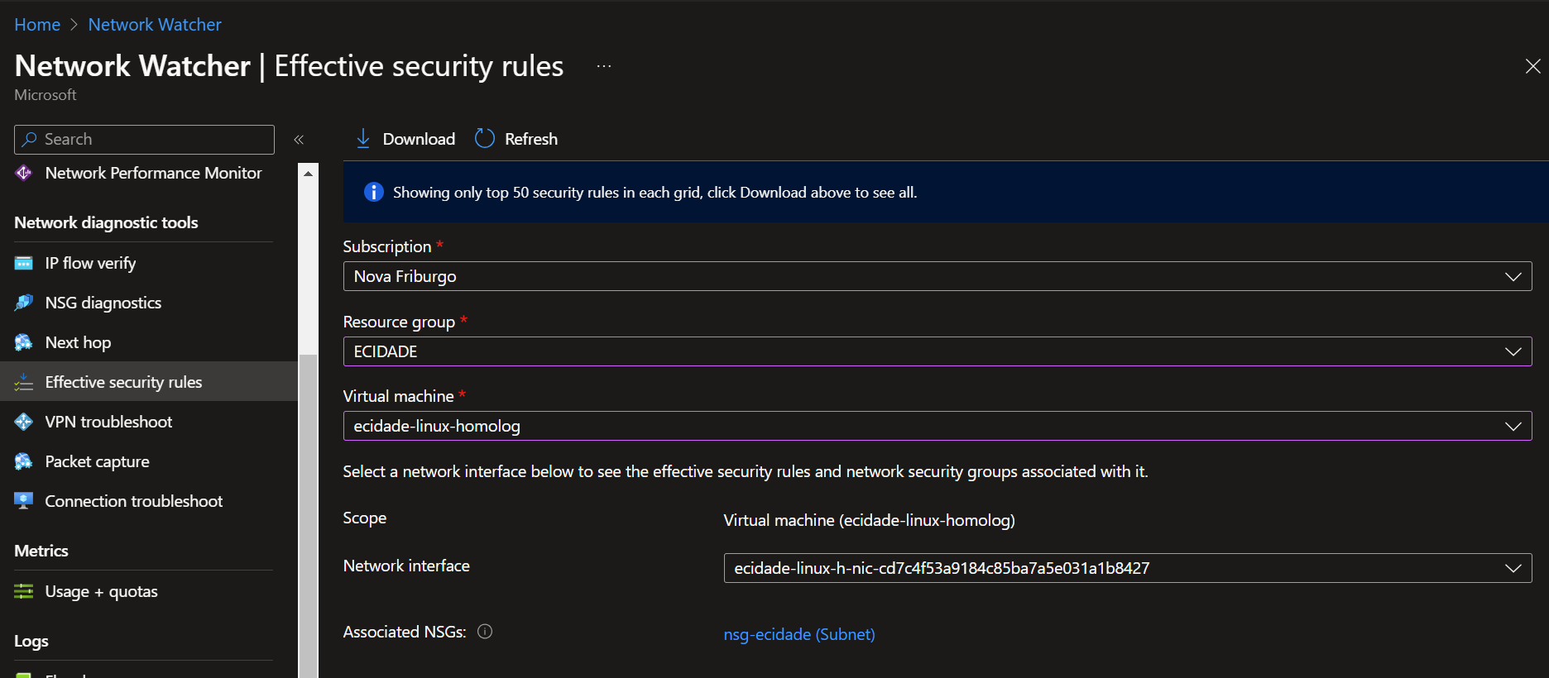Viewport: 1549px width, 678px height.
Task: Open IP flow verify menu item
Action: pyautogui.click(x=149, y=263)
